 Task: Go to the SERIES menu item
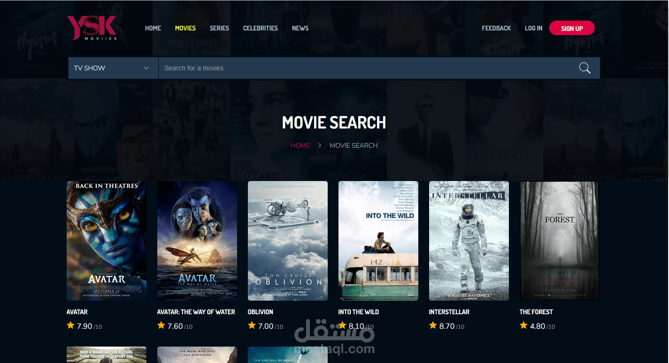click(x=219, y=28)
